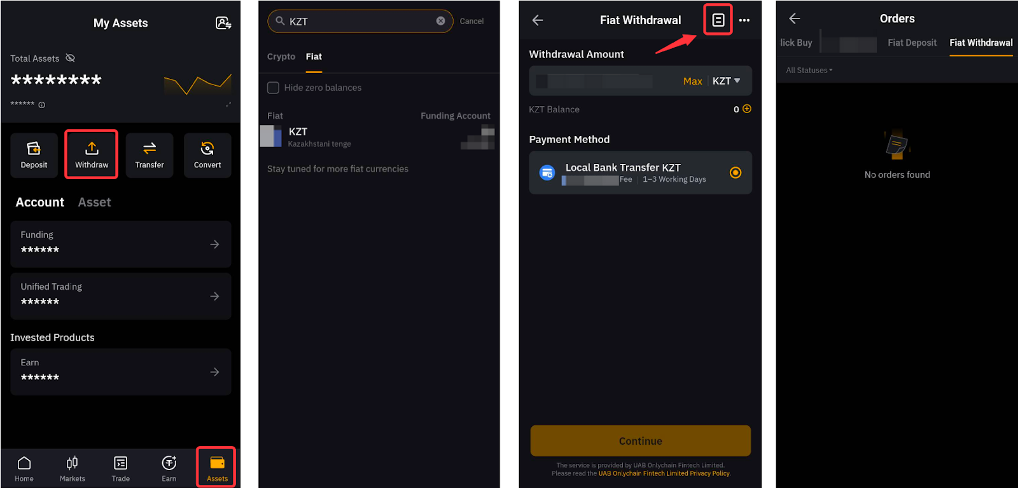Expand the Funding account row

[x=121, y=244]
